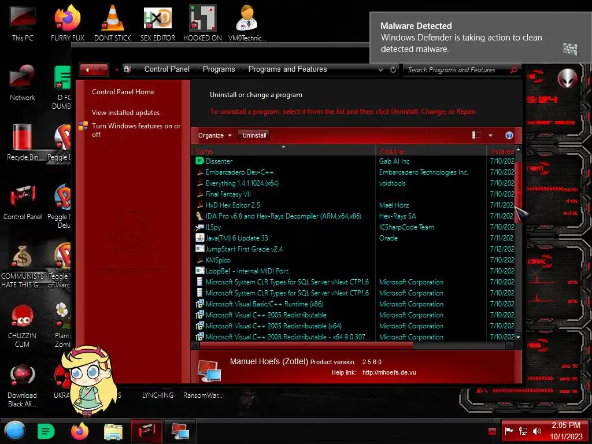Sort by the Installed On column header

[x=501, y=151]
